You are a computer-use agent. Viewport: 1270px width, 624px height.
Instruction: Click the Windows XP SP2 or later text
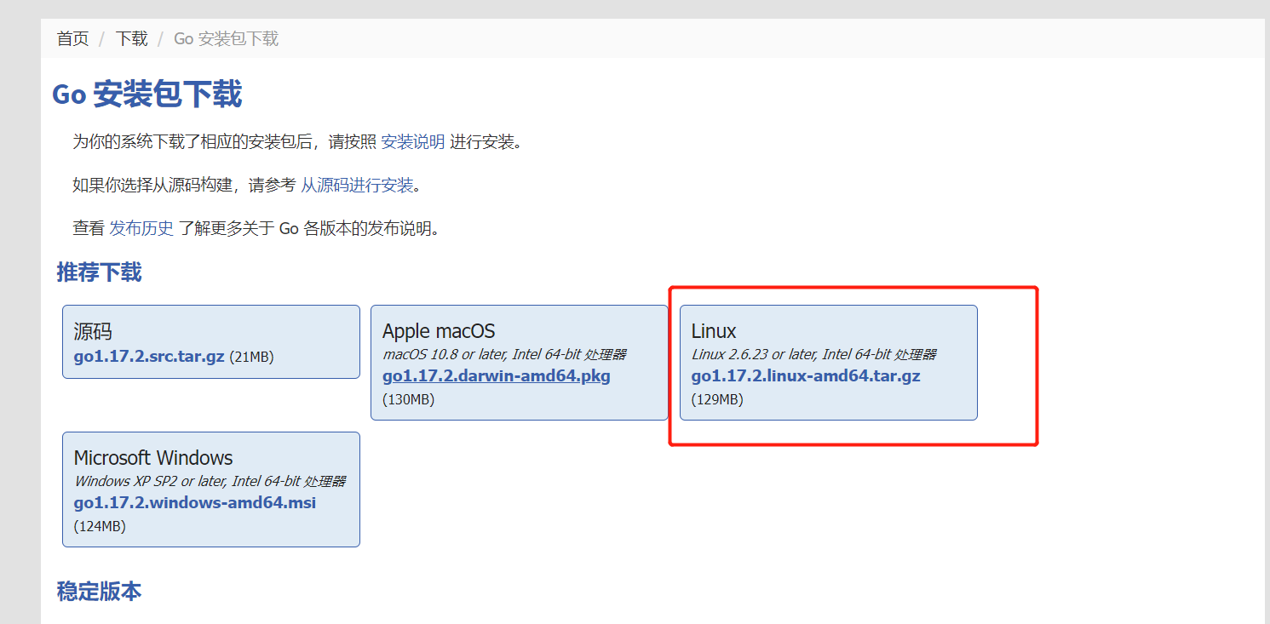[210, 481]
